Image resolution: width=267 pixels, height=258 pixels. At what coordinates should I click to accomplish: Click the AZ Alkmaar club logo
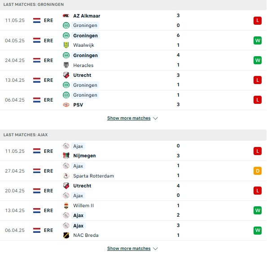pos(66,16)
